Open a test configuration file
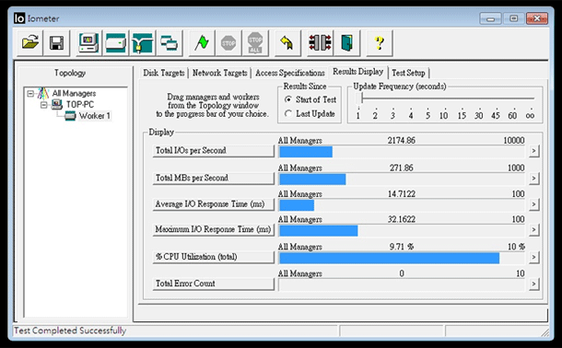The width and height of the screenshot is (562, 348). 30,43
